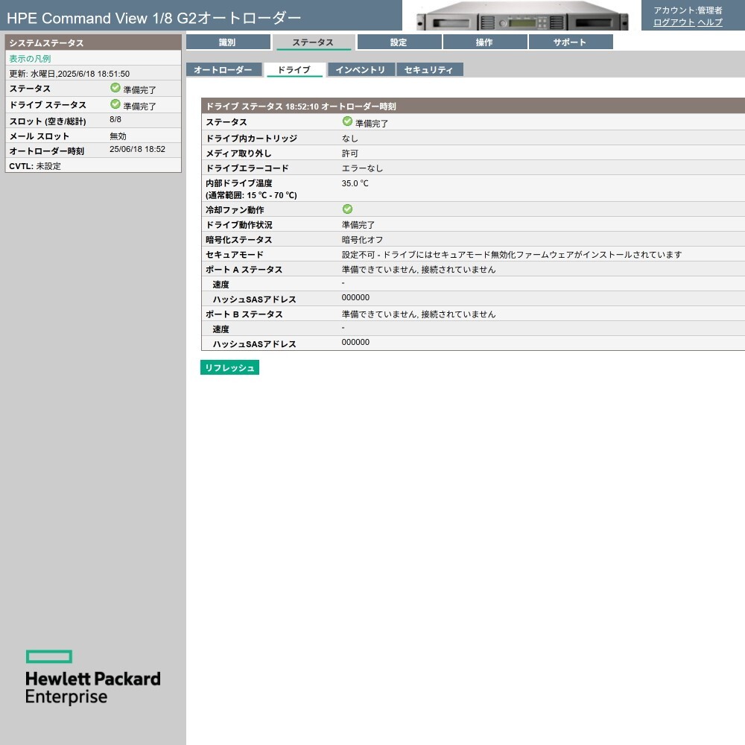Click the ポート A ステータス value text

click(419, 270)
